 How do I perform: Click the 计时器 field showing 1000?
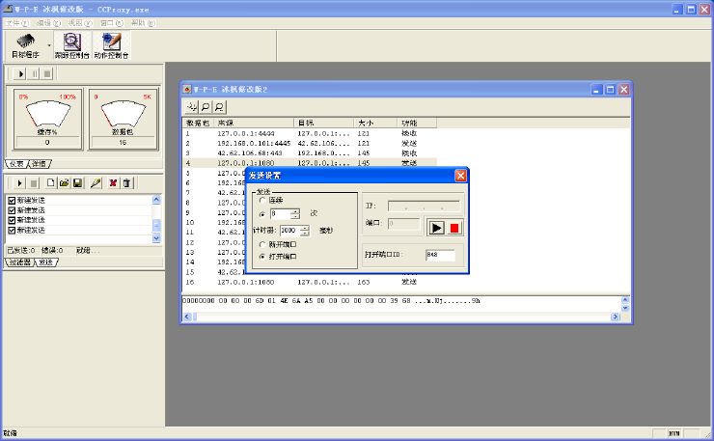[290, 231]
